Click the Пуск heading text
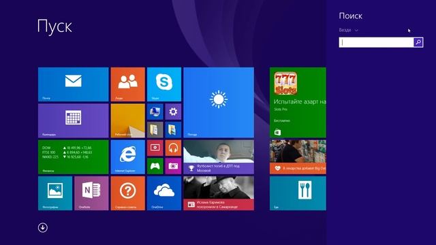 point(54,27)
